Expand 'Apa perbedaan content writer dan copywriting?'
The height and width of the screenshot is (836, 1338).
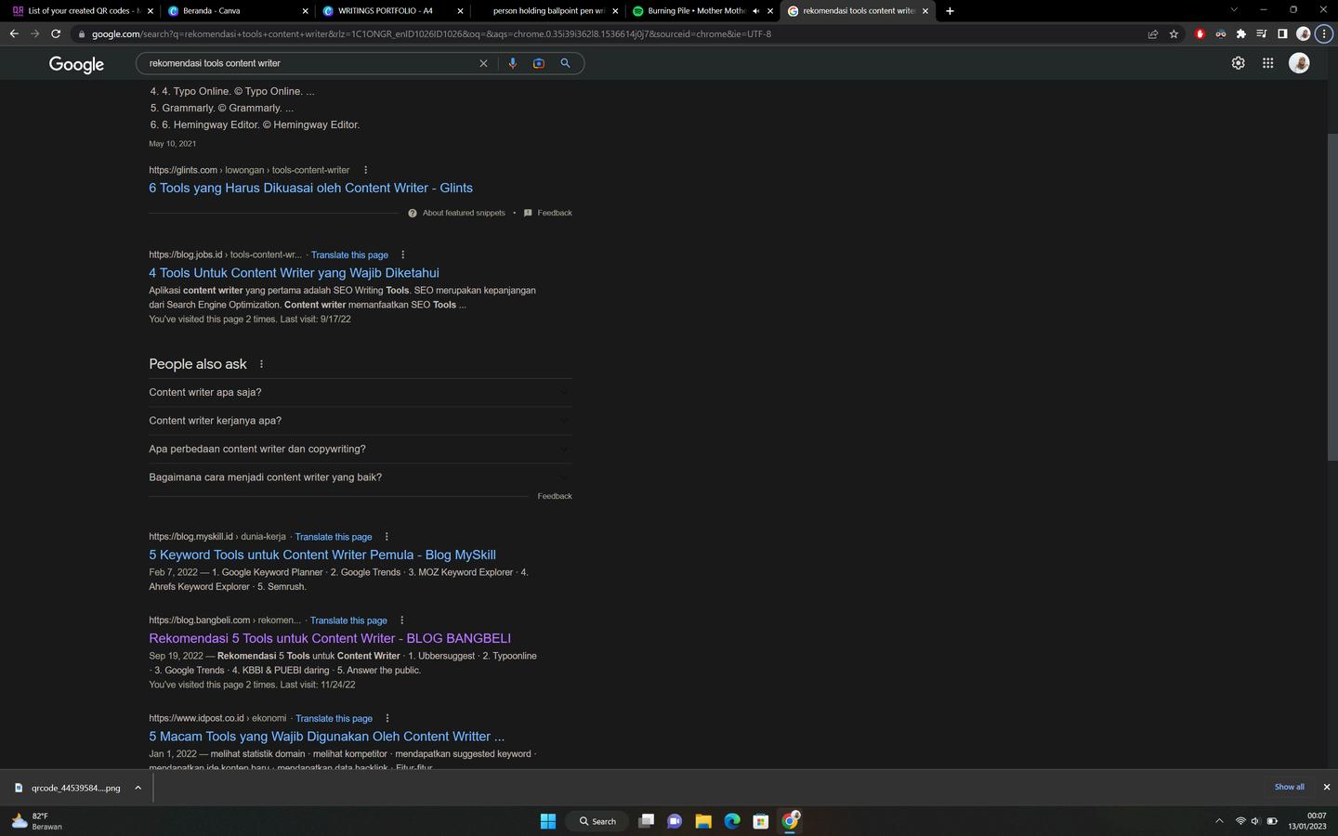pyautogui.click(x=361, y=449)
